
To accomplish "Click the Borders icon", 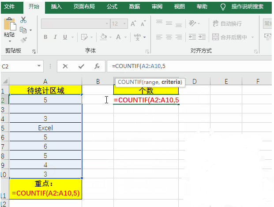I will click(x=84, y=37).
